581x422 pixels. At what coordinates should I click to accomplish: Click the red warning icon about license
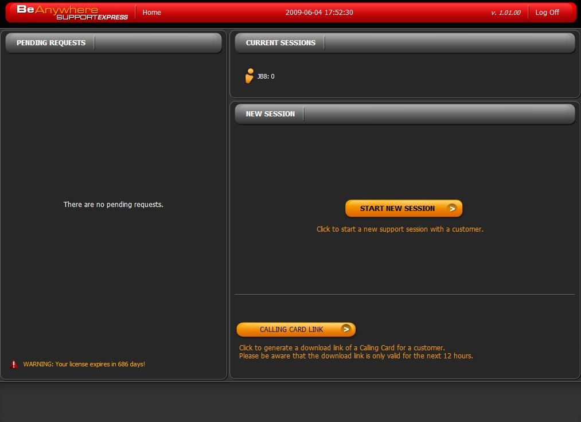[14, 364]
